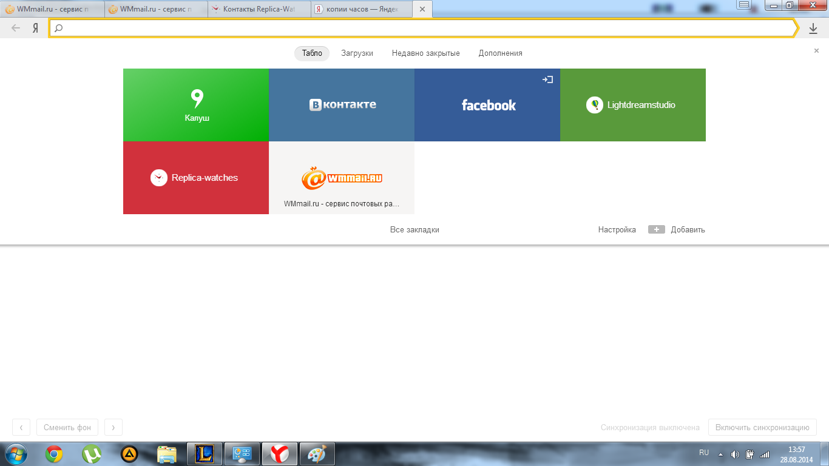Close the Tablo panel with the small x
The height and width of the screenshot is (466, 829).
[x=816, y=51]
